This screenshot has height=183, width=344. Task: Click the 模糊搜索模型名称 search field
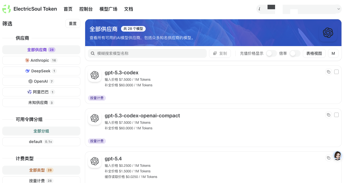(147, 53)
